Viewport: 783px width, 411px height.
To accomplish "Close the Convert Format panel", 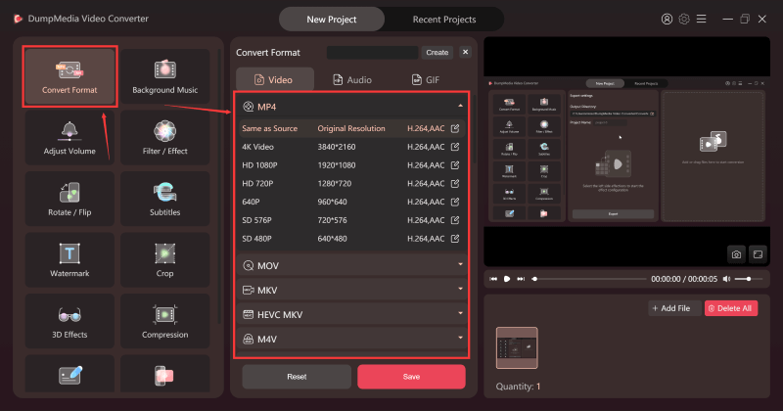I will point(465,52).
